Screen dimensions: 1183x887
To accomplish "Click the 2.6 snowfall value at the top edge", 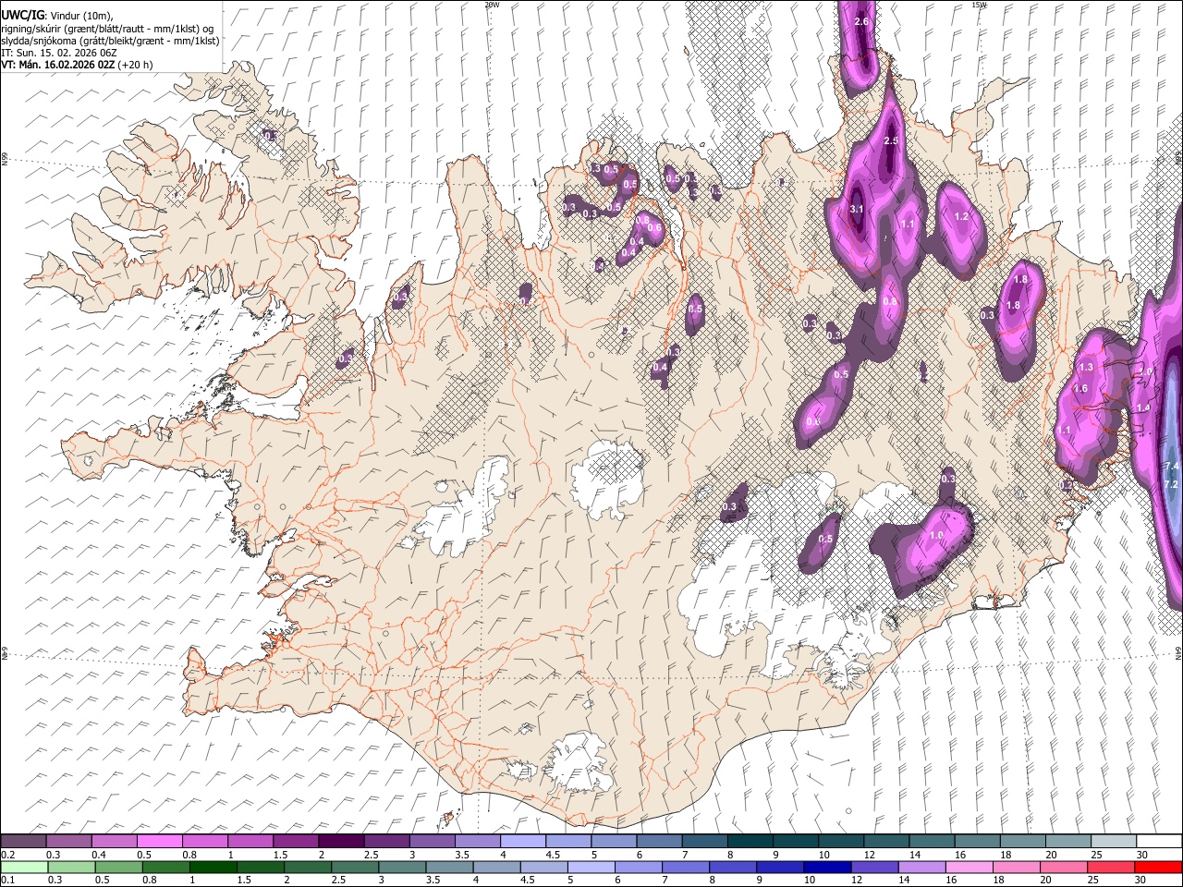I will tap(862, 21).
